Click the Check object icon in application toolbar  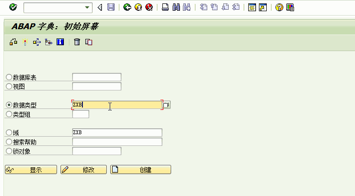point(14,42)
